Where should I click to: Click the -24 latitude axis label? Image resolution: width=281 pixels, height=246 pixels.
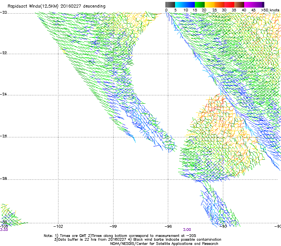point(4,94)
